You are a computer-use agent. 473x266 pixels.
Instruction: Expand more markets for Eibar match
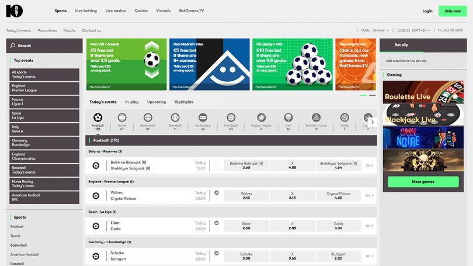(369, 226)
